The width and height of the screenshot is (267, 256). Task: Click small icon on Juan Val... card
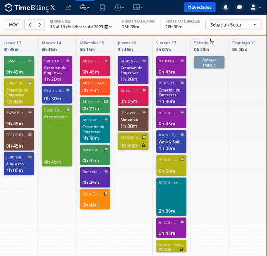click(30, 156)
